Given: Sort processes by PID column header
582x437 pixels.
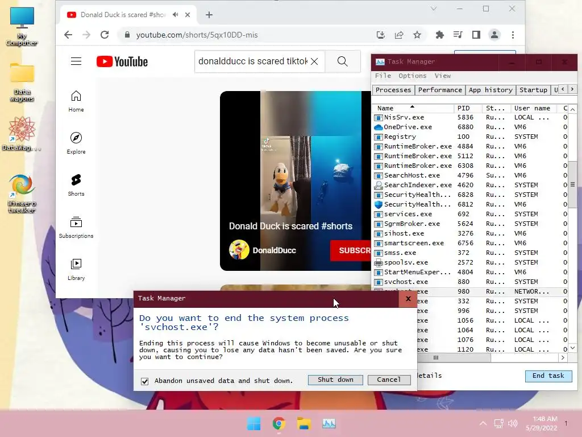Looking at the screenshot, I should pos(468,108).
